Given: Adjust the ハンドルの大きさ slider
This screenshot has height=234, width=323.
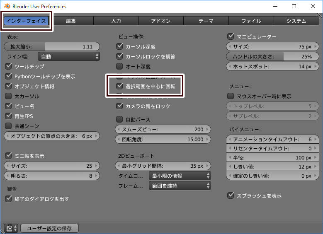Looking at the screenshot, I should [272, 56].
